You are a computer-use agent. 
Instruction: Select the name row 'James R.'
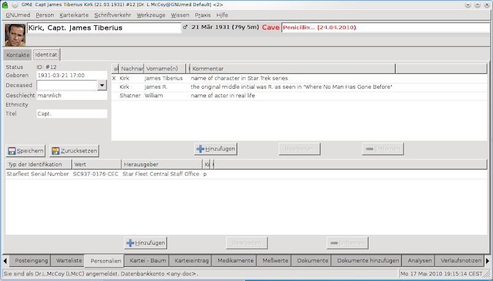(299, 87)
